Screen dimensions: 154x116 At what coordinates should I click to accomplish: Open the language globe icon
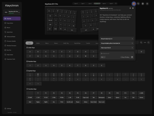click(143, 4)
